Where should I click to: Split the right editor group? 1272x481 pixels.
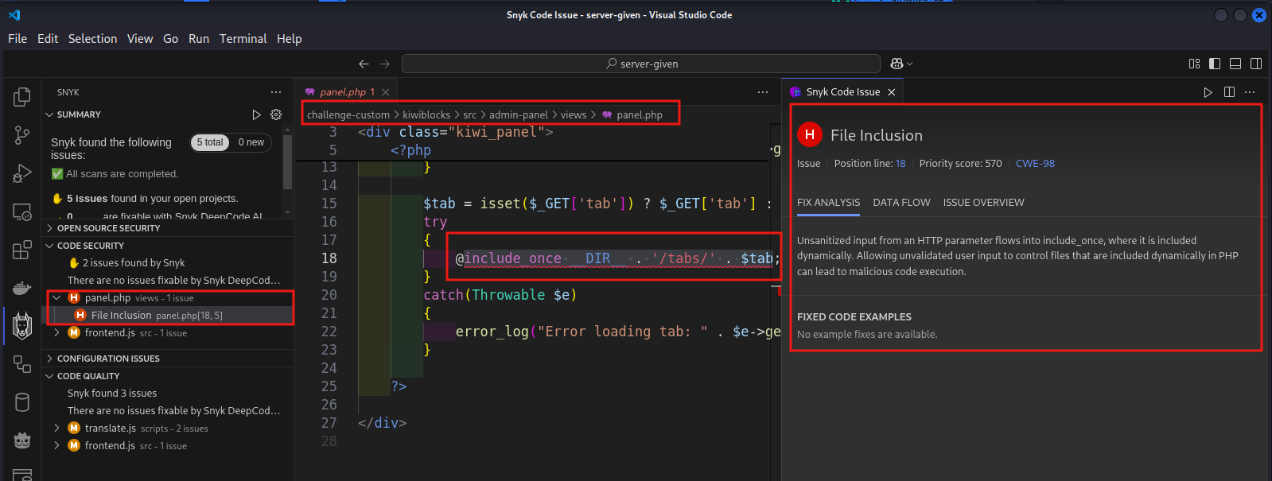pos(1229,92)
